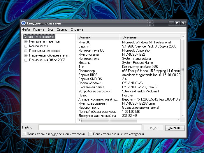Click the Значение column header
The height and width of the screenshot is (153, 204).
coord(150,37)
